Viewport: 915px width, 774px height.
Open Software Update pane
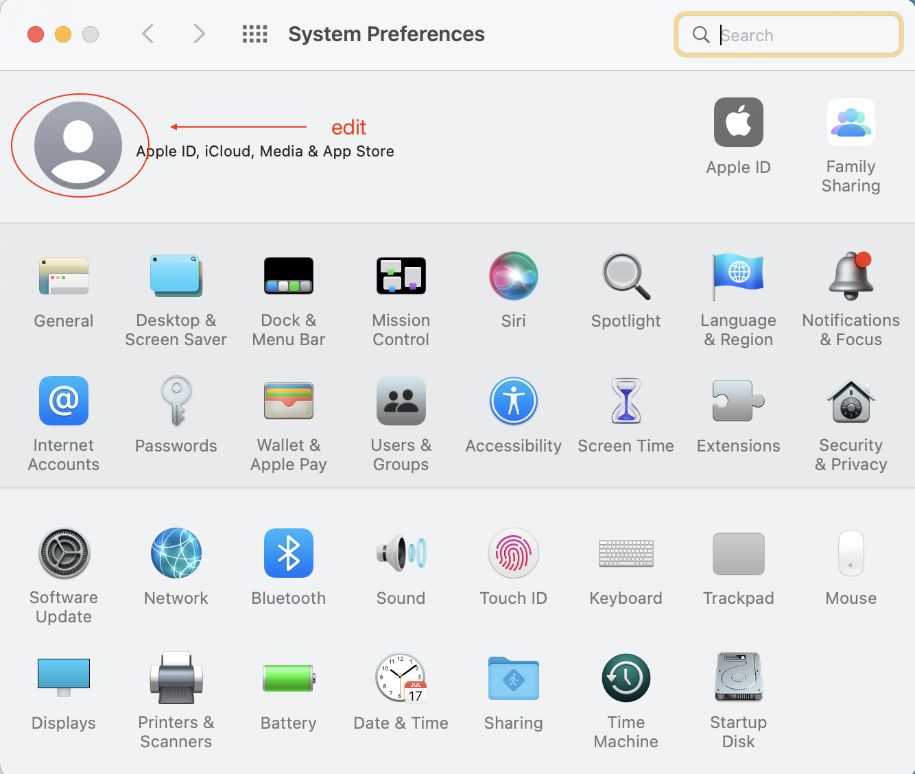tap(64, 553)
